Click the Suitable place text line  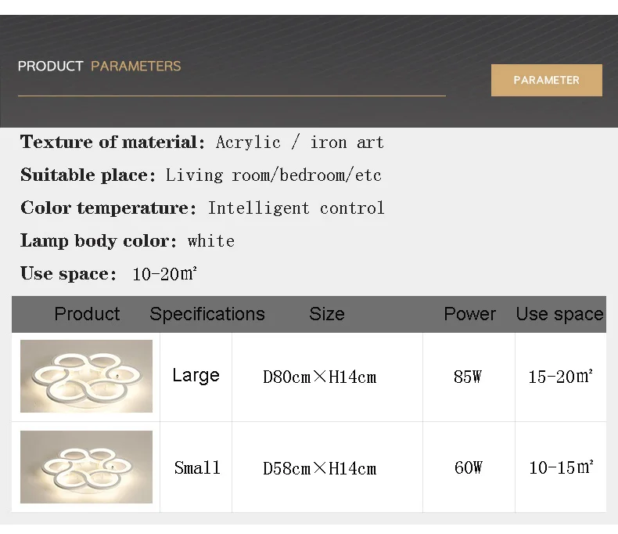(201, 175)
